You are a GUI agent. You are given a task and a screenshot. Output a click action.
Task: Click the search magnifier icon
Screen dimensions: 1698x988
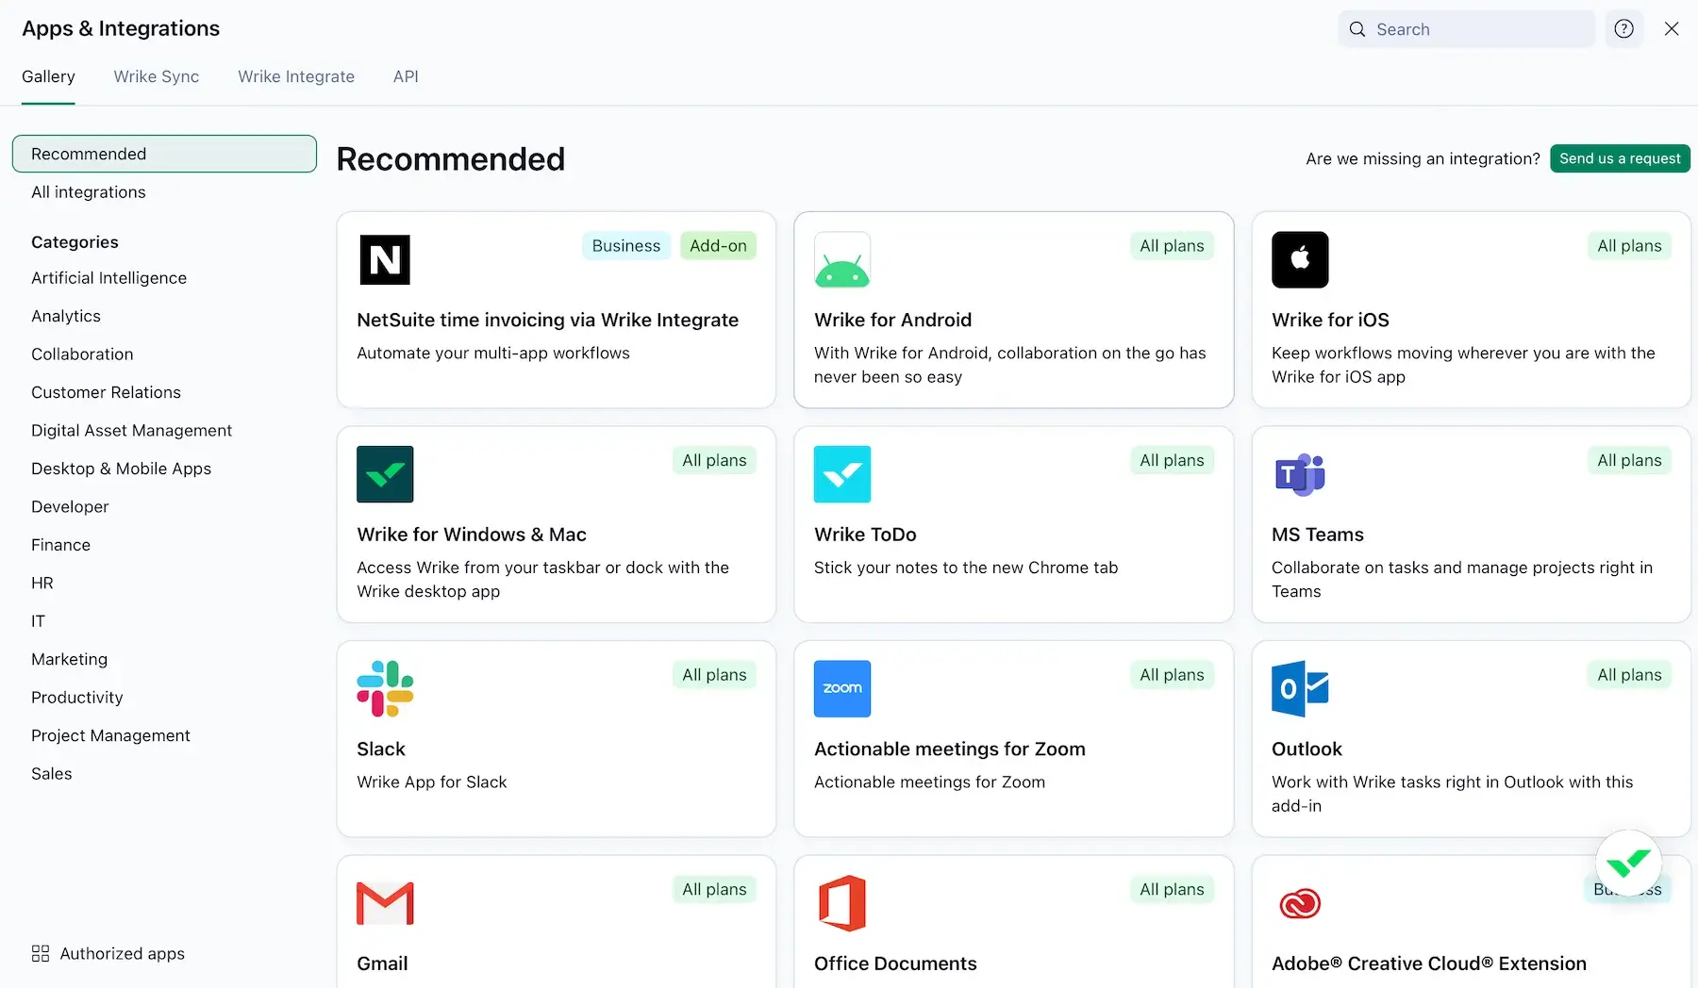pos(1357,29)
